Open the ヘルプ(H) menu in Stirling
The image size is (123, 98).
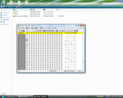coord(54,28)
